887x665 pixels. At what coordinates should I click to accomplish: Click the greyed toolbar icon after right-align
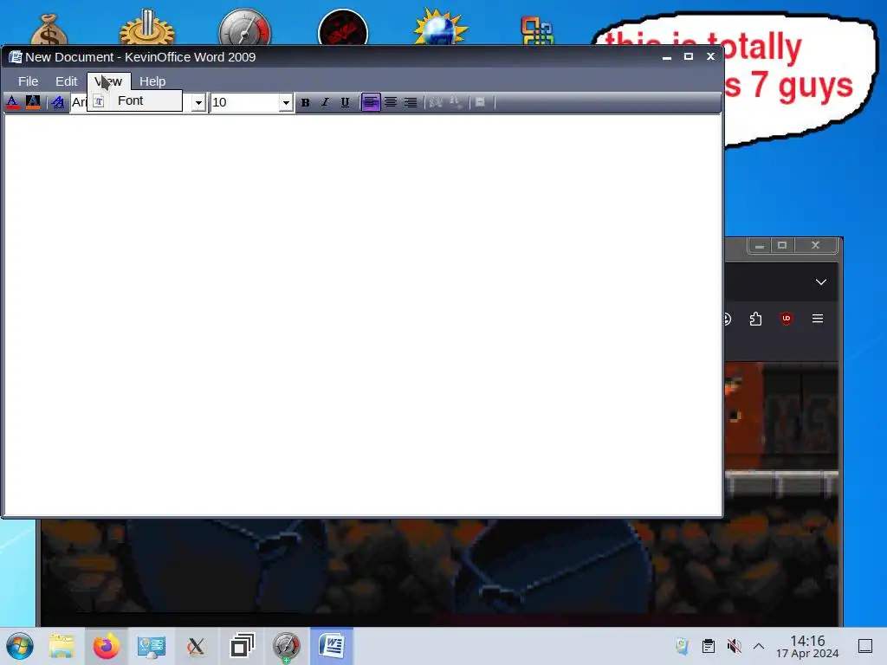(x=436, y=102)
